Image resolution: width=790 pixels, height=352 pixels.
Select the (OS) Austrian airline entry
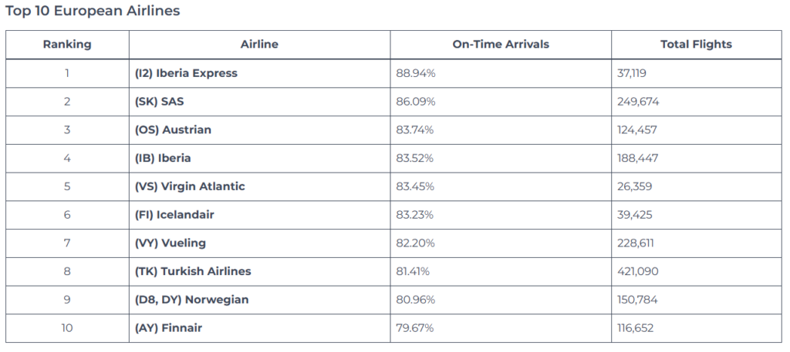pyautogui.click(x=173, y=130)
